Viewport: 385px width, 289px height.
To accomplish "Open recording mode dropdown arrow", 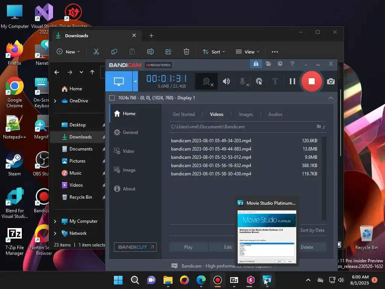I will (135, 81).
